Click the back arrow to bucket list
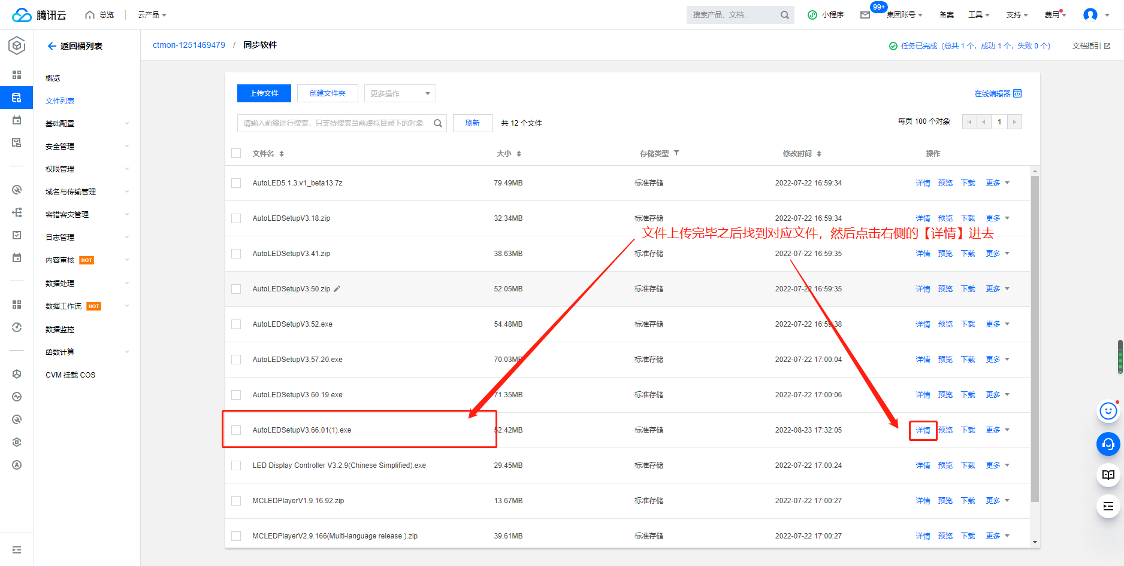Screen dimensions: 1124x566 (x=52, y=46)
